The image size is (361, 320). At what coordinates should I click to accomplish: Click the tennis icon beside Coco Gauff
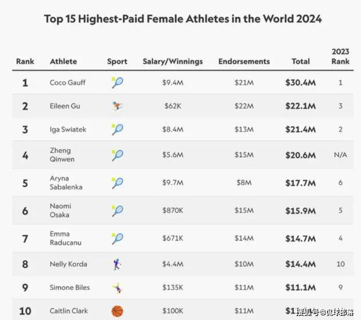pyautogui.click(x=117, y=82)
